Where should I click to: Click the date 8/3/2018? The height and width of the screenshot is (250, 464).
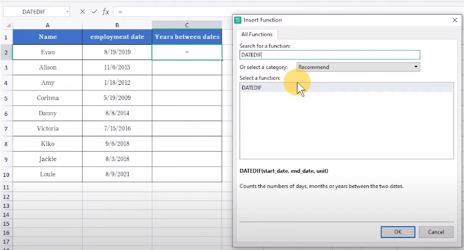(x=117, y=159)
